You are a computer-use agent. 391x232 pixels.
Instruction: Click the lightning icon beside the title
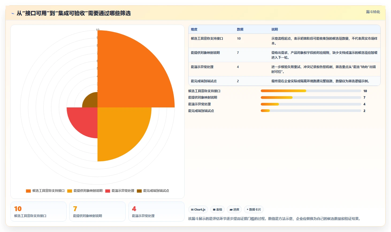tap(13, 13)
